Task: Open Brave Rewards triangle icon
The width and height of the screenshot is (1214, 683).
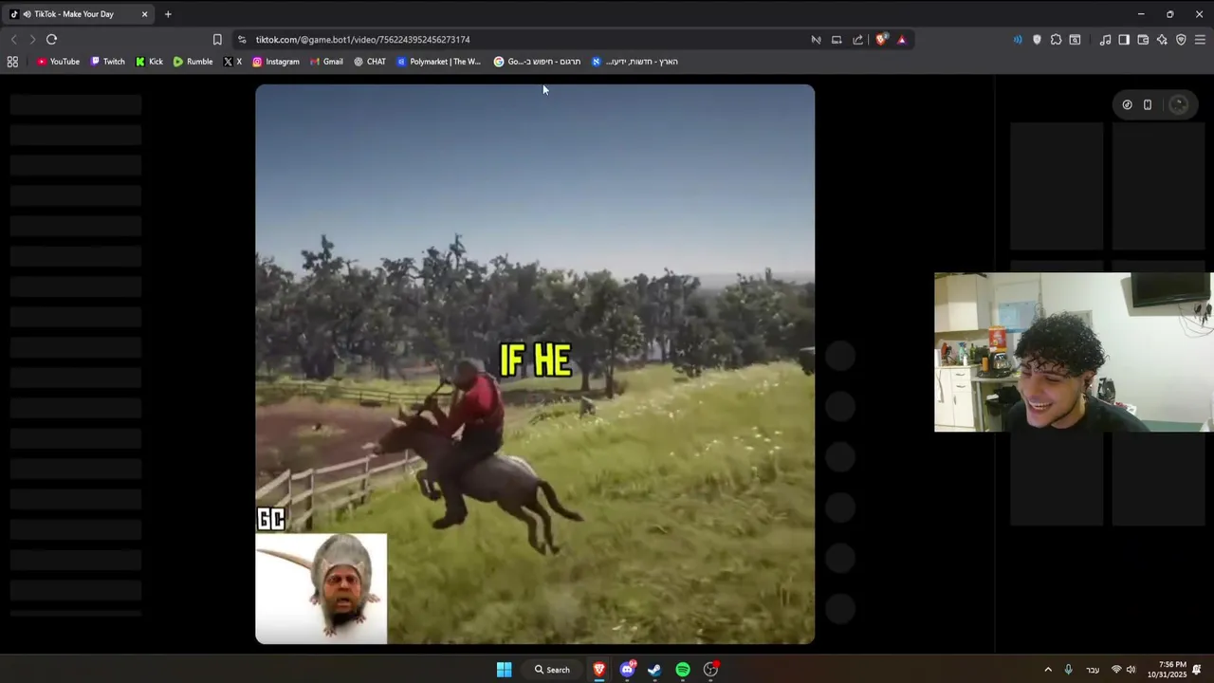Action: point(901,40)
